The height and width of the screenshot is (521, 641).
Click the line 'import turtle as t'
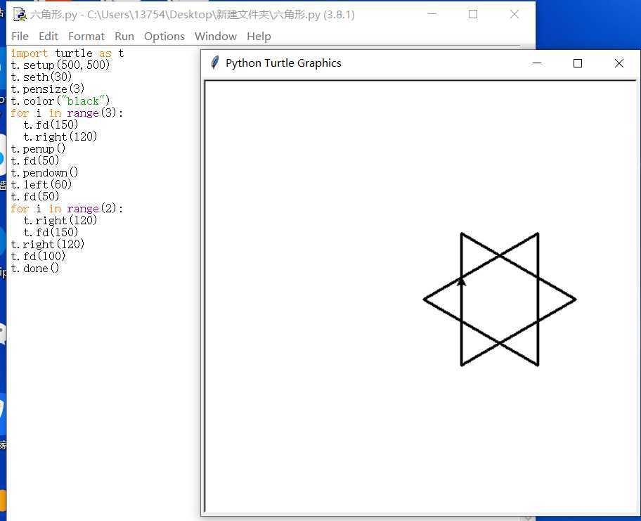pyautogui.click(x=67, y=53)
